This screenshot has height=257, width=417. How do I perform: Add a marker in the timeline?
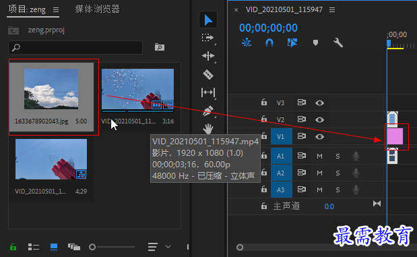[x=315, y=42]
